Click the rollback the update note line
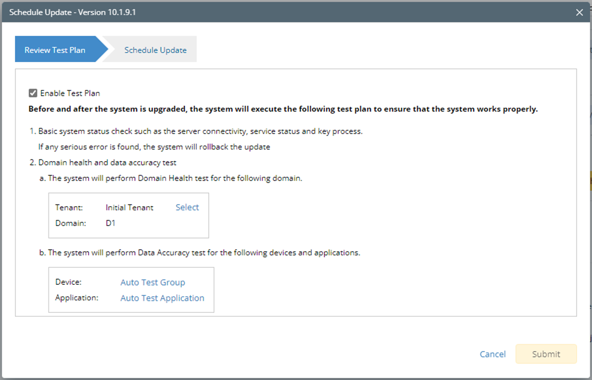Image resolution: width=592 pixels, height=380 pixels. point(154,147)
